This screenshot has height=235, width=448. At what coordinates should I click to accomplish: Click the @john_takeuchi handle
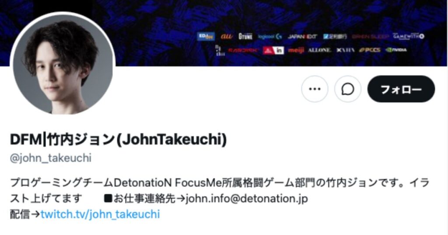click(x=51, y=158)
